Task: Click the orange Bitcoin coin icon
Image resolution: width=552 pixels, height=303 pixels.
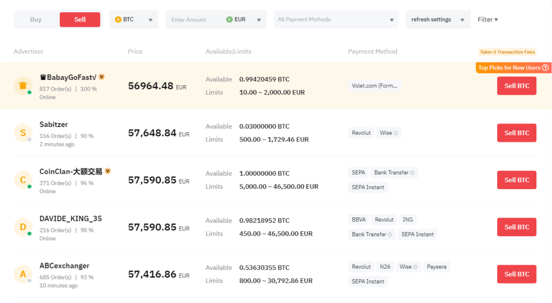Action: pyautogui.click(x=118, y=20)
